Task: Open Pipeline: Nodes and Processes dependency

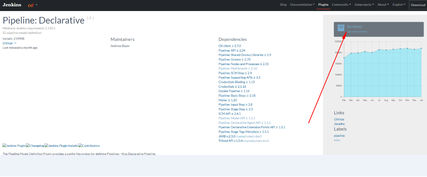Action: point(244,64)
